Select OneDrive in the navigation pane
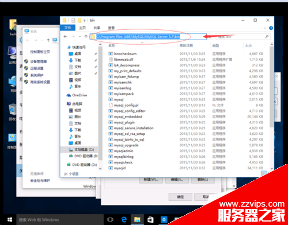This screenshot has width=288, height=225. [79, 95]
